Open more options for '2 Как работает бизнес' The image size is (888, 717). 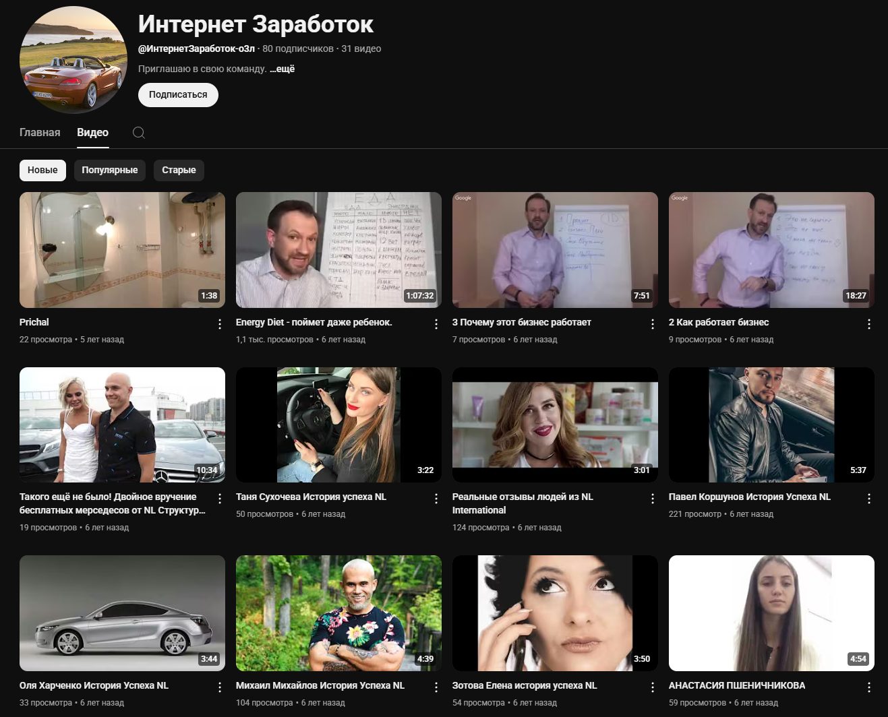click(869, 324)
